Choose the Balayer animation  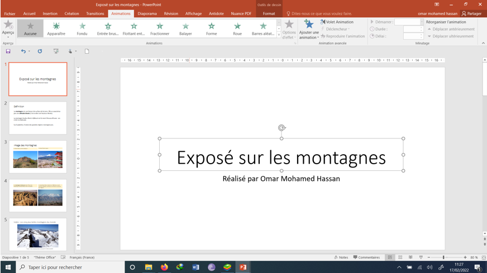(x=185, y=28)
